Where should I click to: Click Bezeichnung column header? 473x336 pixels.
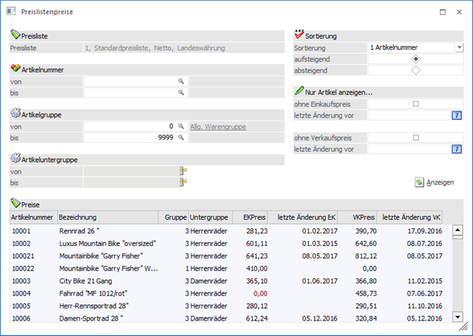point(107,217)
